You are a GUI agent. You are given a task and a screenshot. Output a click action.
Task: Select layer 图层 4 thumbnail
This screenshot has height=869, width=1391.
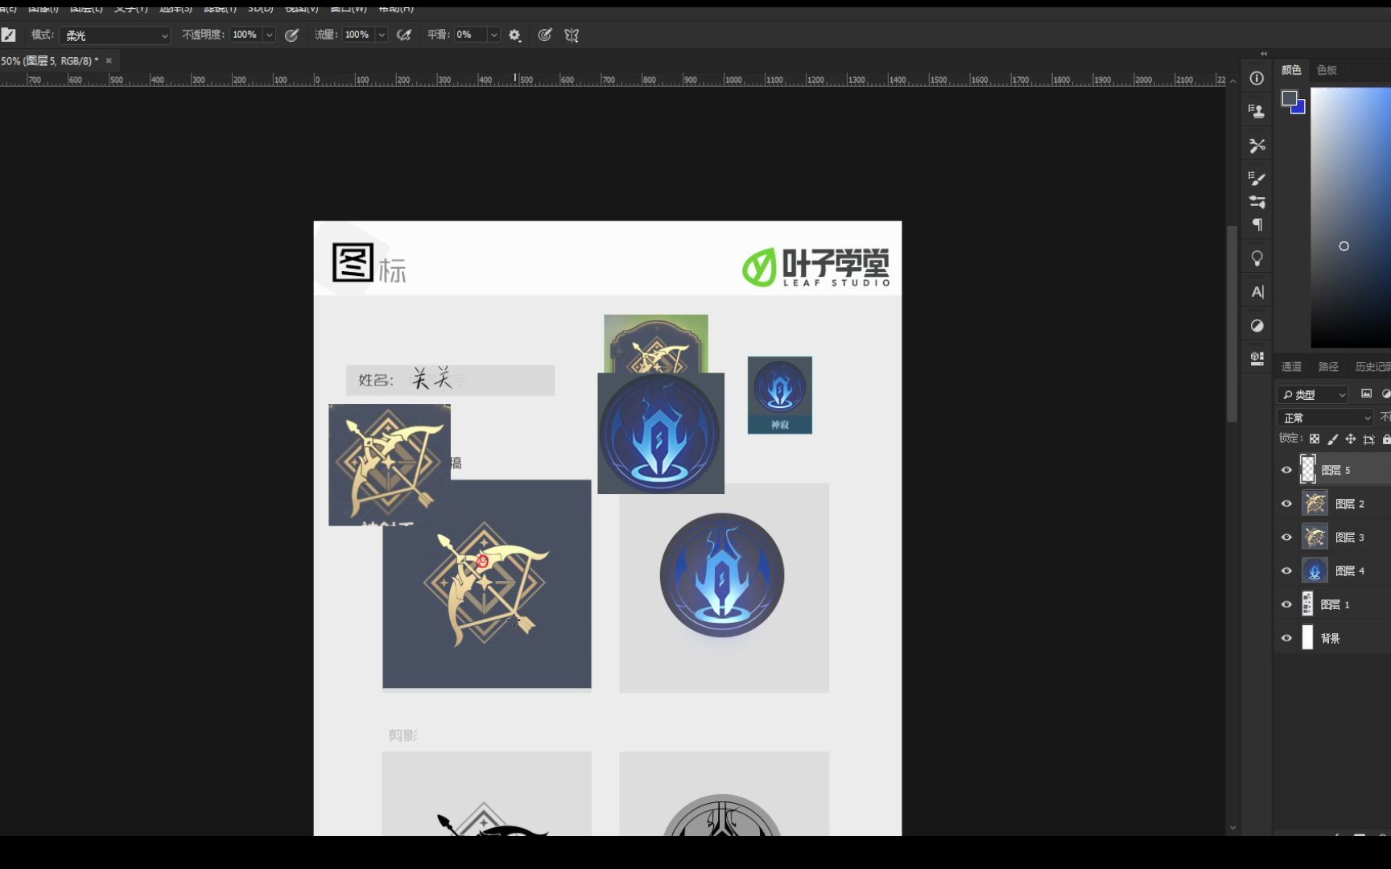click(1315, 570)
